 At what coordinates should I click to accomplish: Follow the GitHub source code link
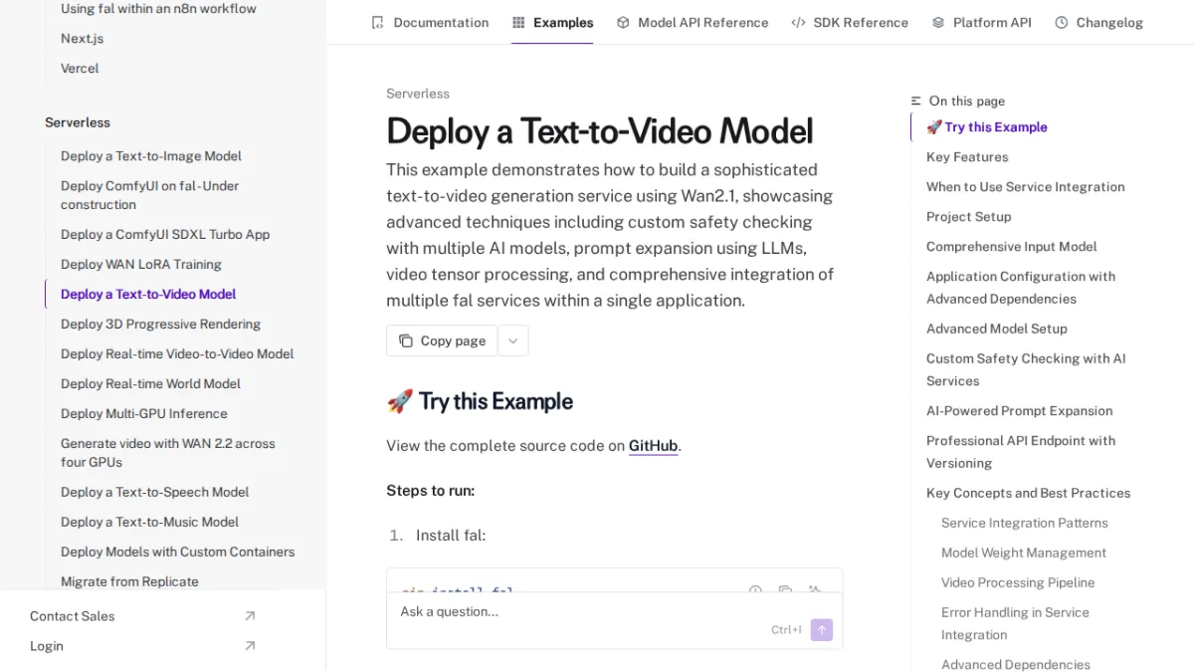pos(653,446)
